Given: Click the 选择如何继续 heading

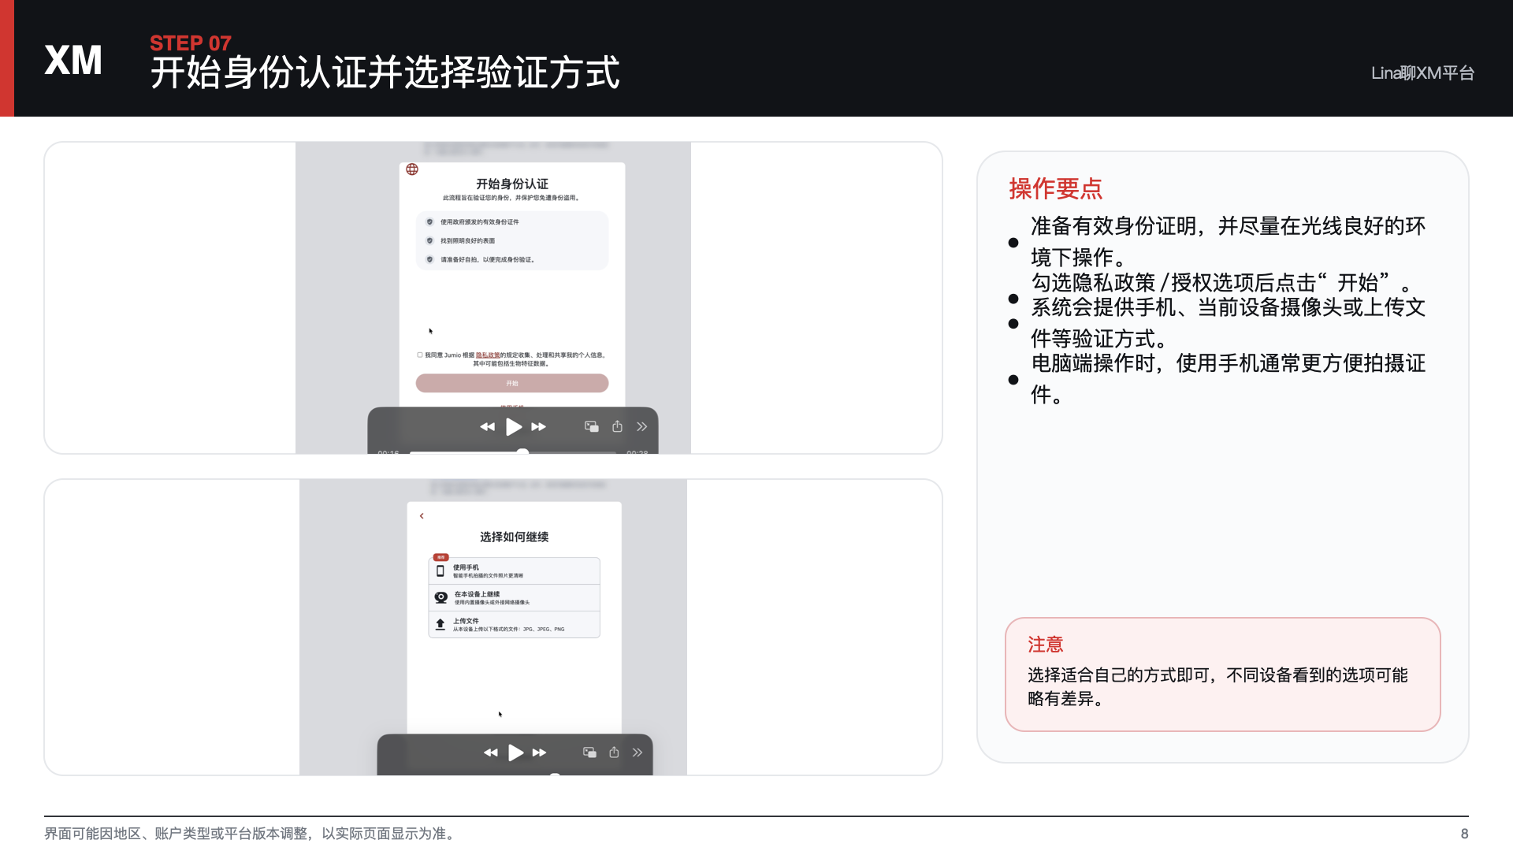Looking at the screenshot, I should 514,537.
